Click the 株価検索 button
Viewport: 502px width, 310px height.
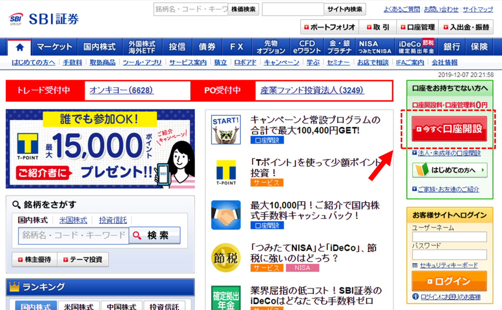coord(243,9)
